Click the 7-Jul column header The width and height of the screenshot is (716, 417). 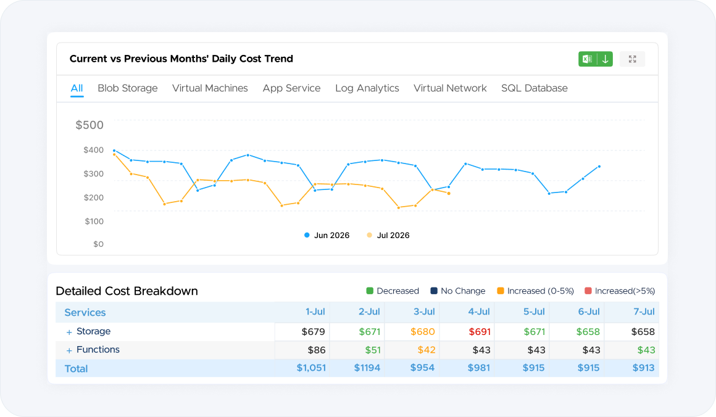(644, 312)
